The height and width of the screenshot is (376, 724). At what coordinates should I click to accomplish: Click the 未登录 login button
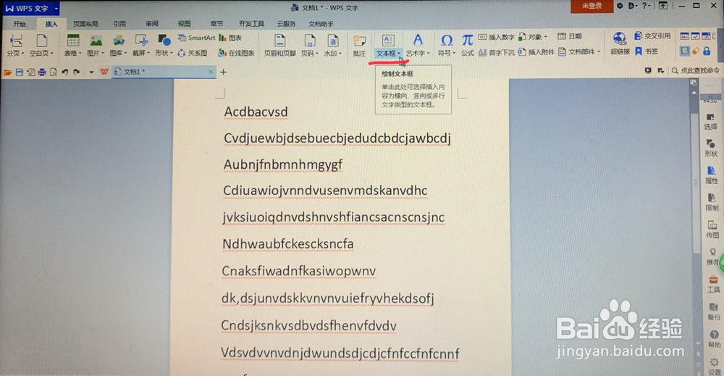click(x=592, y=6)
